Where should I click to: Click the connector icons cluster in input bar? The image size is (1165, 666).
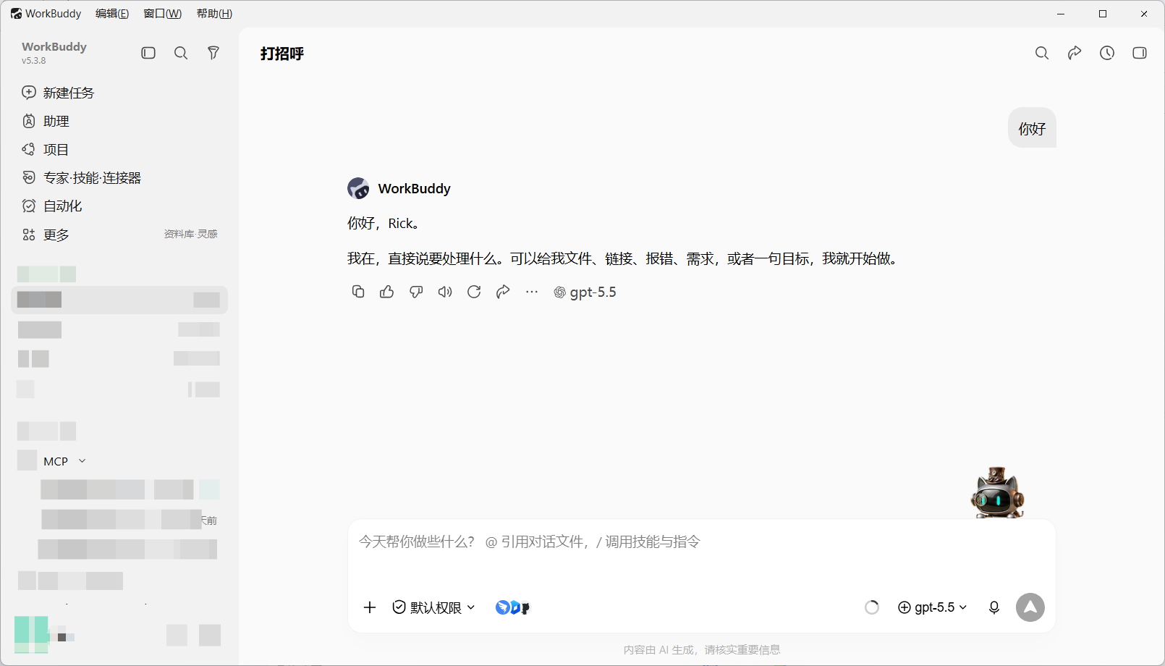pos(513,607)
